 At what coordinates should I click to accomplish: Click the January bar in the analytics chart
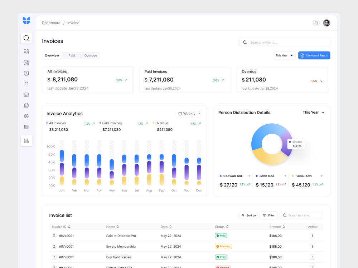62,168
